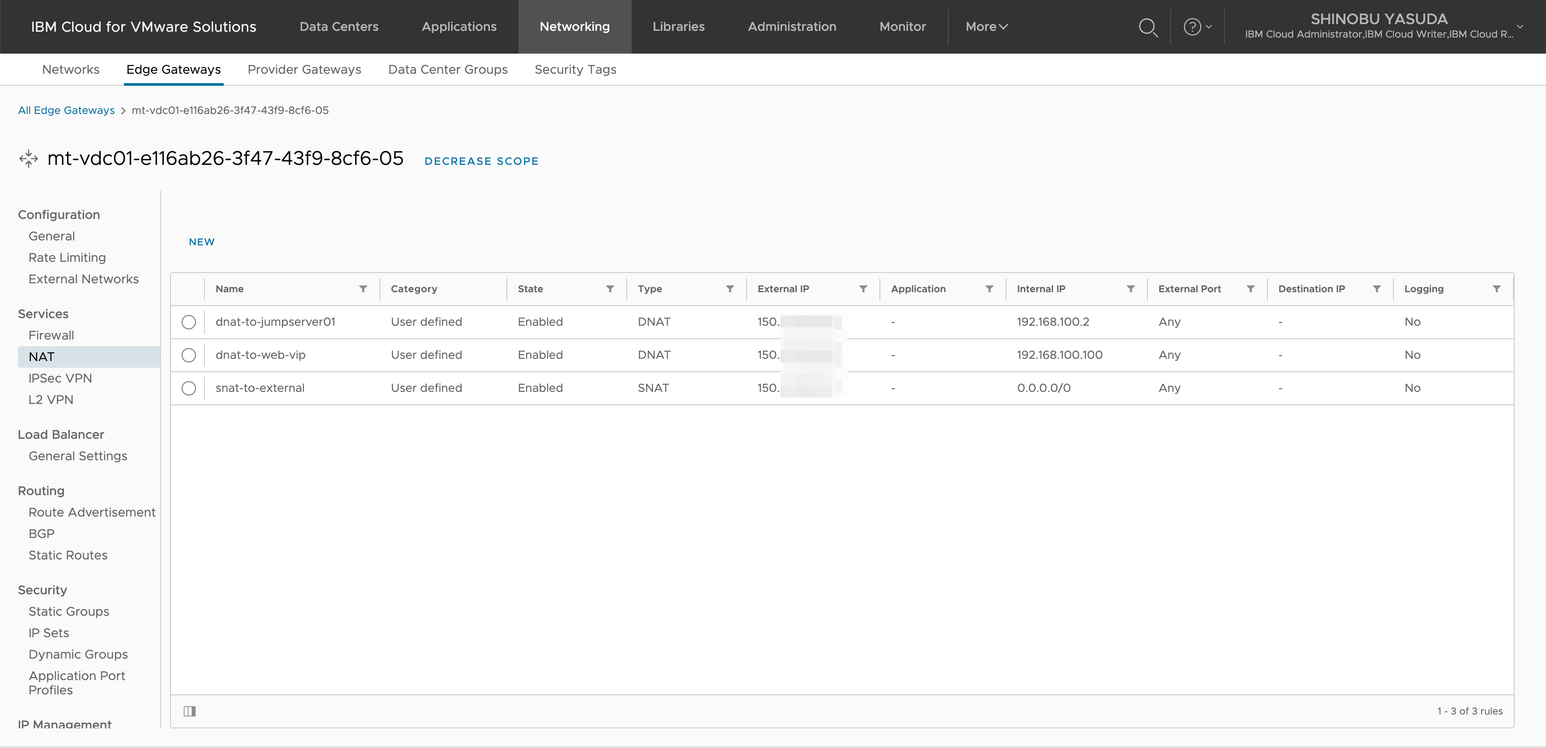This screenshot has height=748, width=1546.
Task: Click the Internal IP filter icon
Action: point(1131,289)
